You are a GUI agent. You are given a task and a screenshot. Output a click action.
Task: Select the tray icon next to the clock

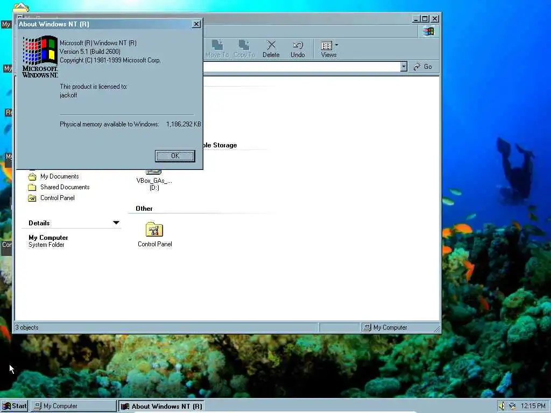pyautogui.click(x=512, y=406)
